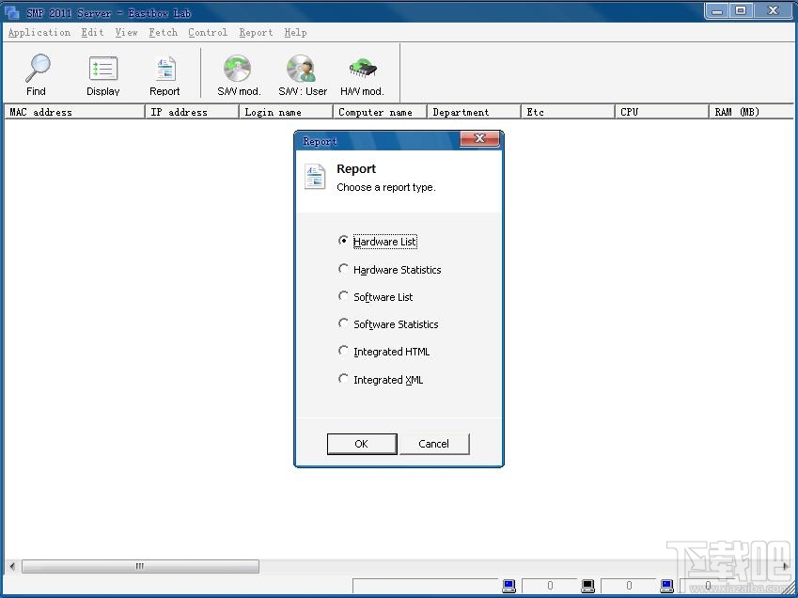The width and height of the screenshot is (798, 598).
Task: Click the first monitor icon in status bar
Action: coord(509,585)
